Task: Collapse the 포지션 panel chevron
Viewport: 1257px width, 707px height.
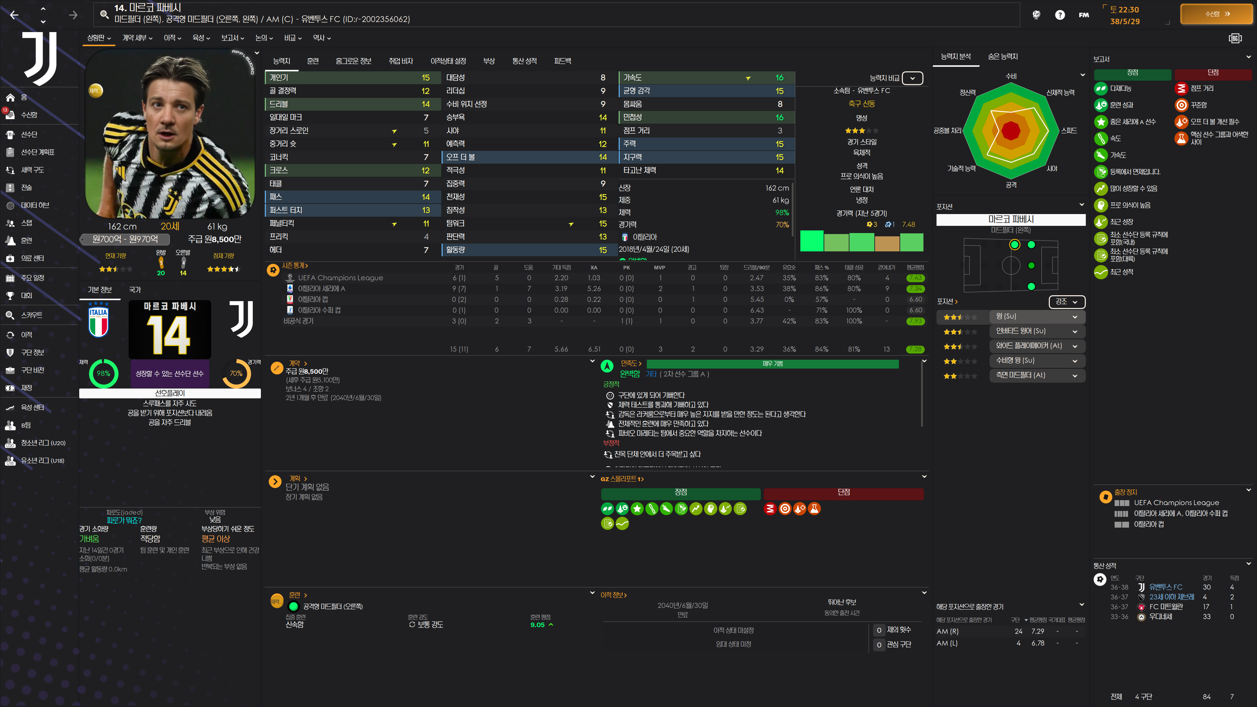Action: coord(1082,205)
